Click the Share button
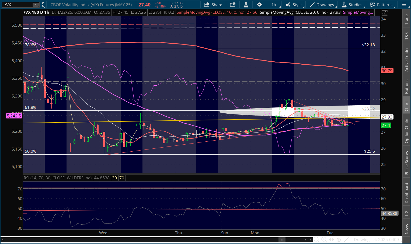Viewport: 411px width, 244px height. click(x=213, y=5)
